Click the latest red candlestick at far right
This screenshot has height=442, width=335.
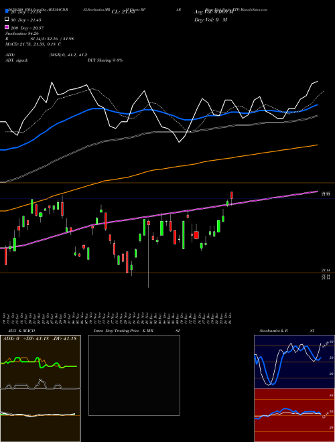[232, 196]
